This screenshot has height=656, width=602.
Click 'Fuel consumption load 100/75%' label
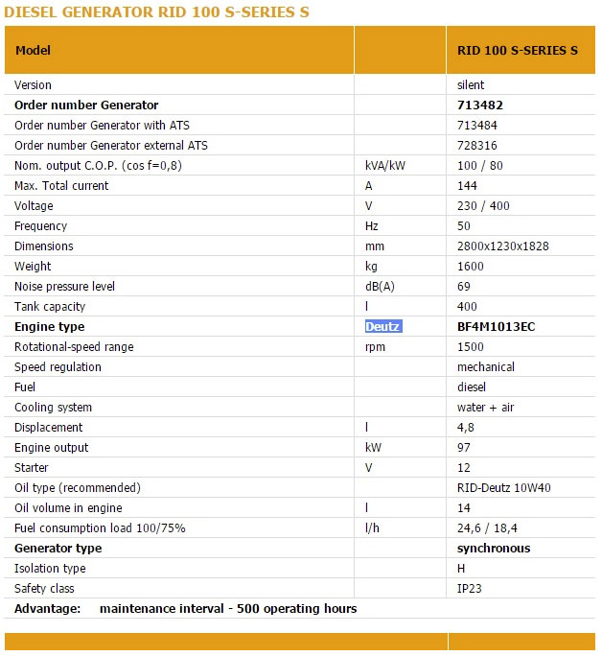[x=100, y=528]
